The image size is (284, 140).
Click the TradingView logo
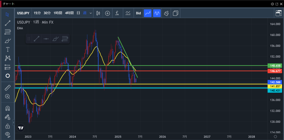tap(21, 128)
